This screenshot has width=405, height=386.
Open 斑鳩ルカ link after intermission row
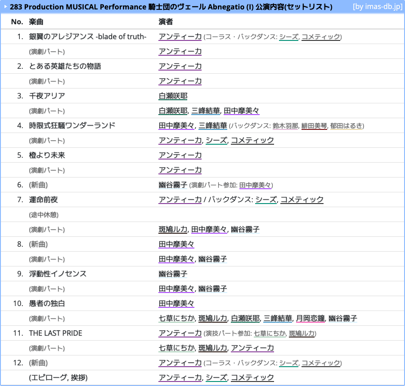click(173, 229)
